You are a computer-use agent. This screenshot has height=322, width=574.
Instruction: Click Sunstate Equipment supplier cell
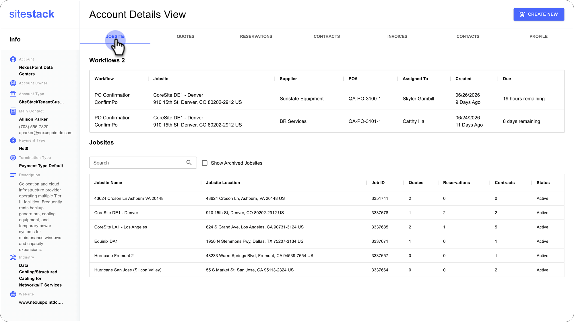click(x=301, y=98)
